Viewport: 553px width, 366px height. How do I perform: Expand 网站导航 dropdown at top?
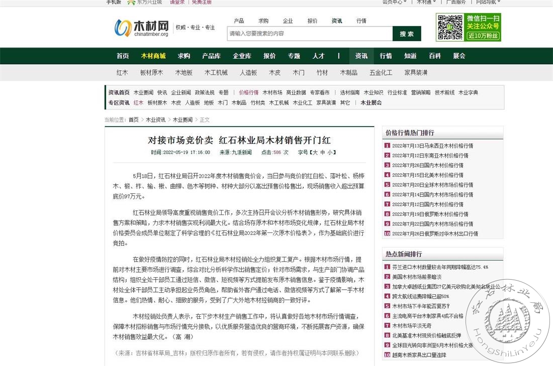click(x=488, y=2)
